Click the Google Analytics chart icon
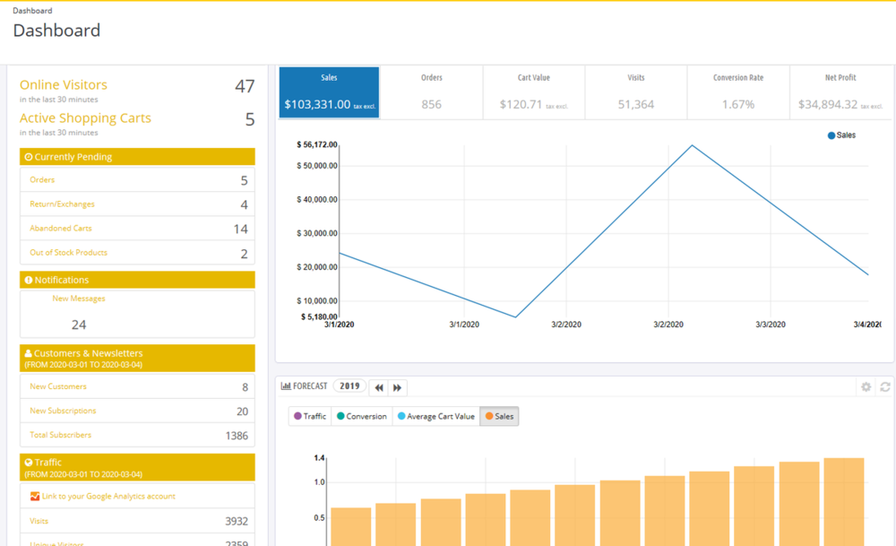896x546 pixels. [x=35, y=497]
